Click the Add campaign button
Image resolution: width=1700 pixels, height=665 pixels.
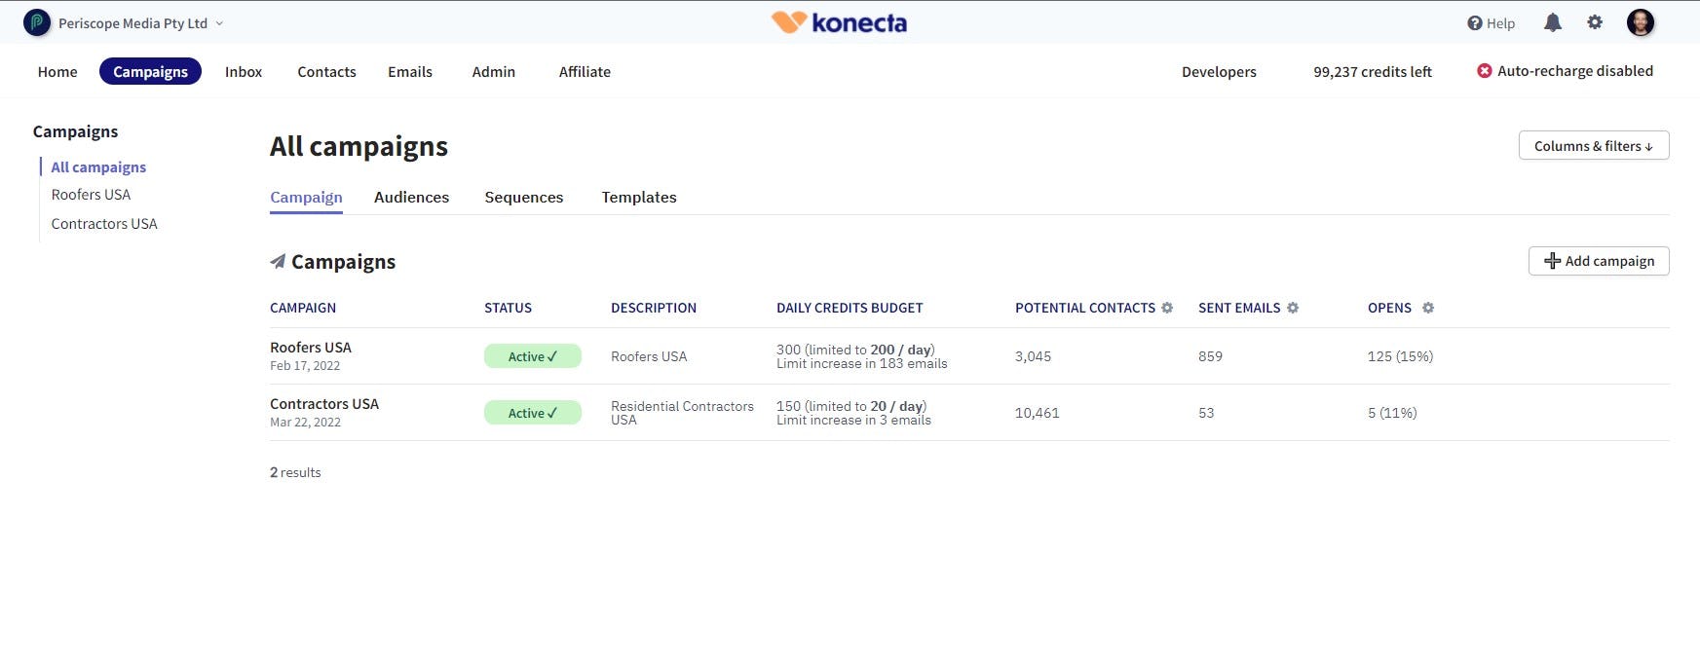point(1599,261)
